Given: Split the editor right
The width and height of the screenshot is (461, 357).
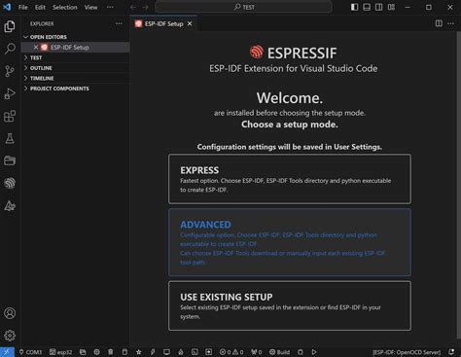Looking at the screenshot, I should tap(439, 23).
